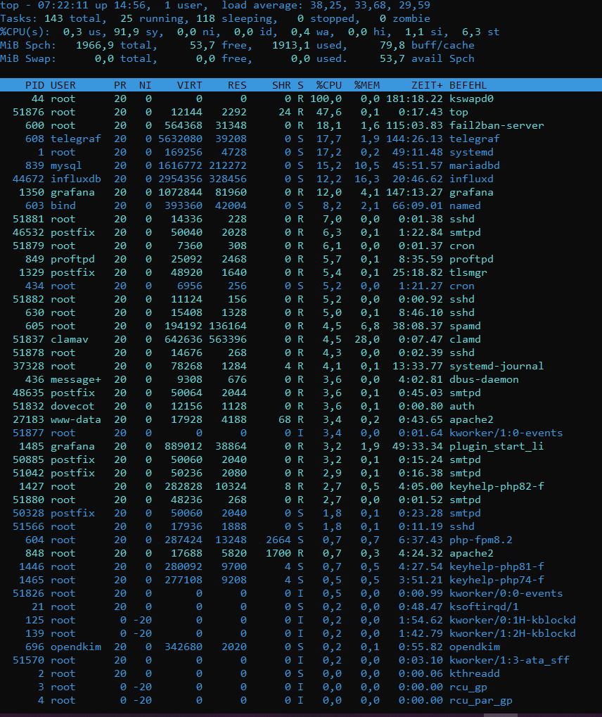Select the kswapd0 process row
Screen dimensions: 602x717
pos(471,99)
